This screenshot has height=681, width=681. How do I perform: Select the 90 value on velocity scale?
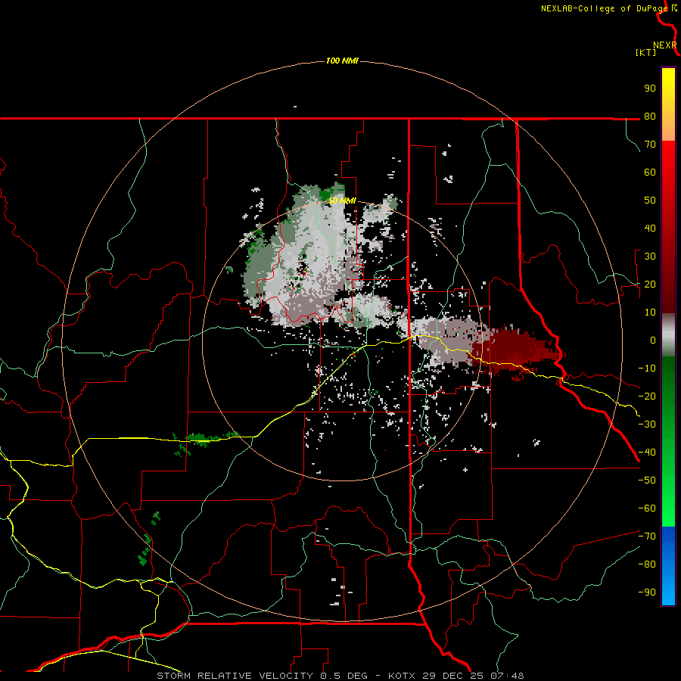pyautogui.click(x=650, y=89)
